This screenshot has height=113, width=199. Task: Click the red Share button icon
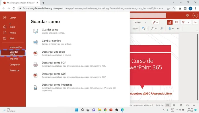pyautogui.click(x=170, y=22)
